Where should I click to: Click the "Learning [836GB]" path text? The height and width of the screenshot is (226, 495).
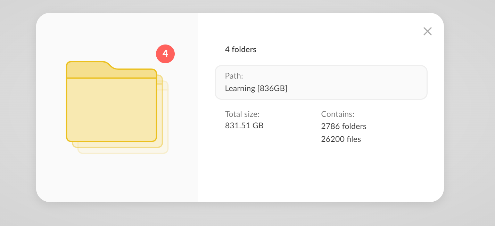[256, 88]
